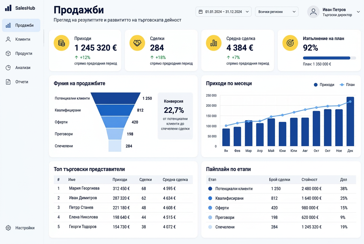Select the Мария Георгиева row
Image resolution: width=364 pixels, height=244 pixels.
(123, 188)
